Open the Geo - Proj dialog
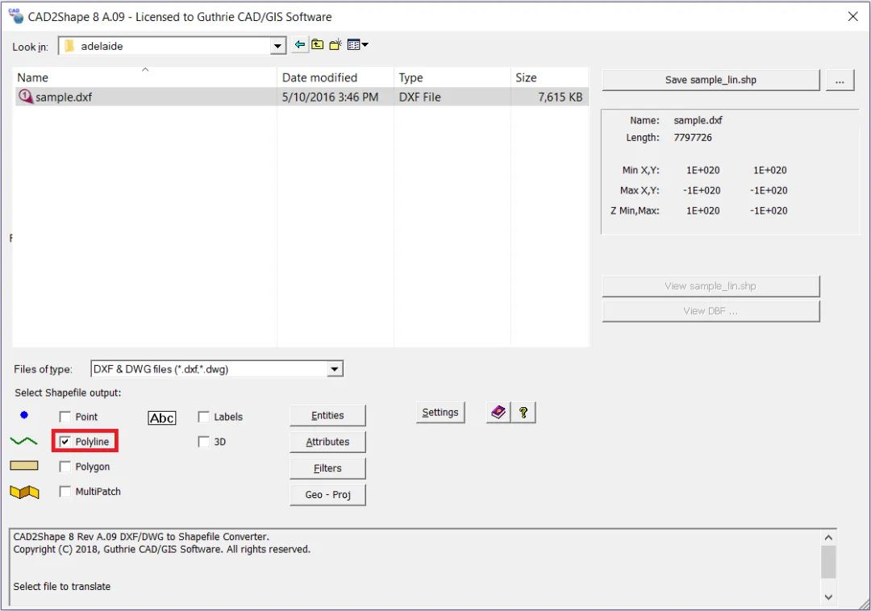Screen dimensions: 871x611 point(327,494)
